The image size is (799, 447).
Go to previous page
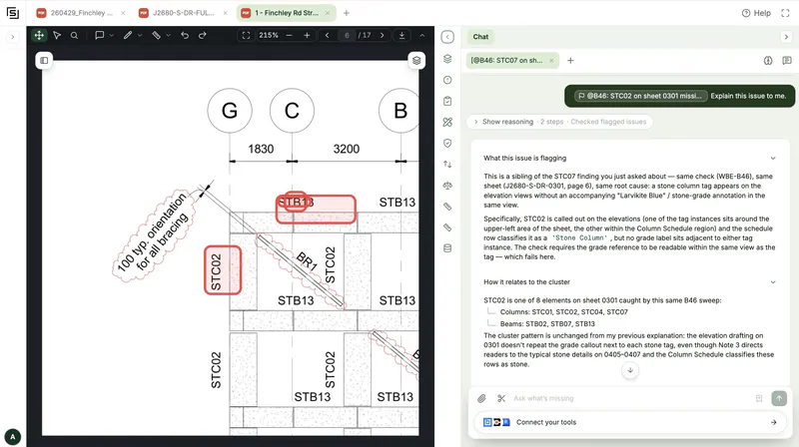pos(328,35)
